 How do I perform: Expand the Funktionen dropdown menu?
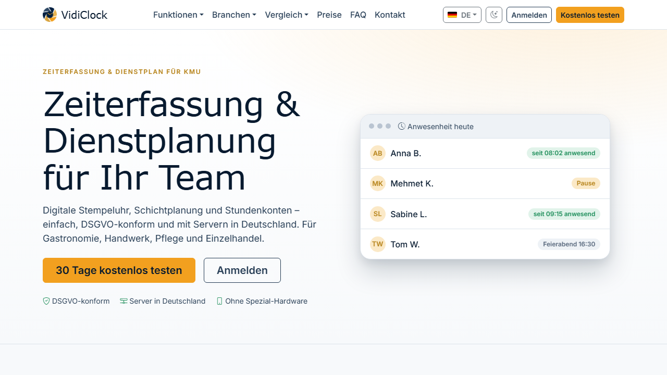coord(178,15)
